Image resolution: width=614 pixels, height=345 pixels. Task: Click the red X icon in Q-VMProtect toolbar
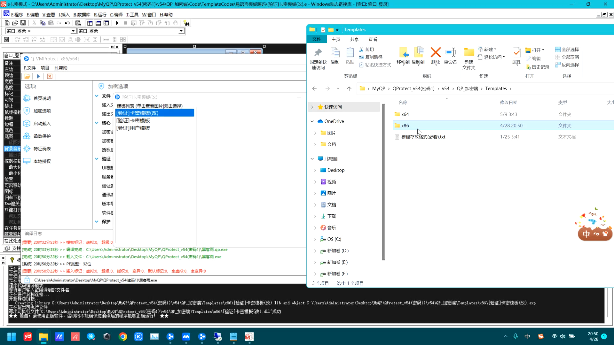point(50,76)
